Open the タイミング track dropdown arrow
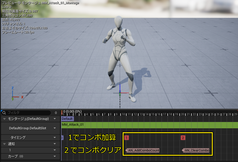 [x=55, y=138]
